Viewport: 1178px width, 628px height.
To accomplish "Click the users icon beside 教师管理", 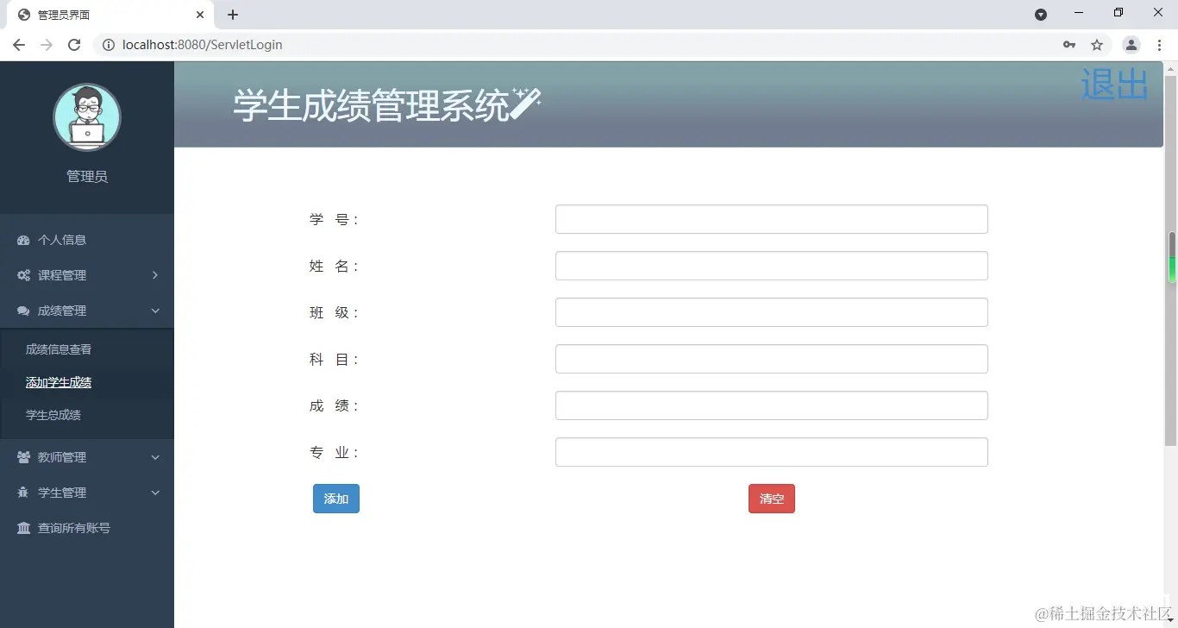I will (23, 457).
